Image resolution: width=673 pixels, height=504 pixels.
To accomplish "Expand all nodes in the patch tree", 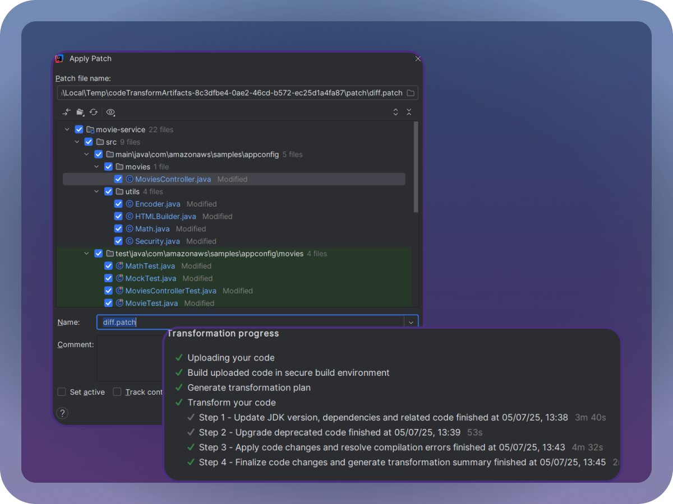I will (x=395, y=112).
